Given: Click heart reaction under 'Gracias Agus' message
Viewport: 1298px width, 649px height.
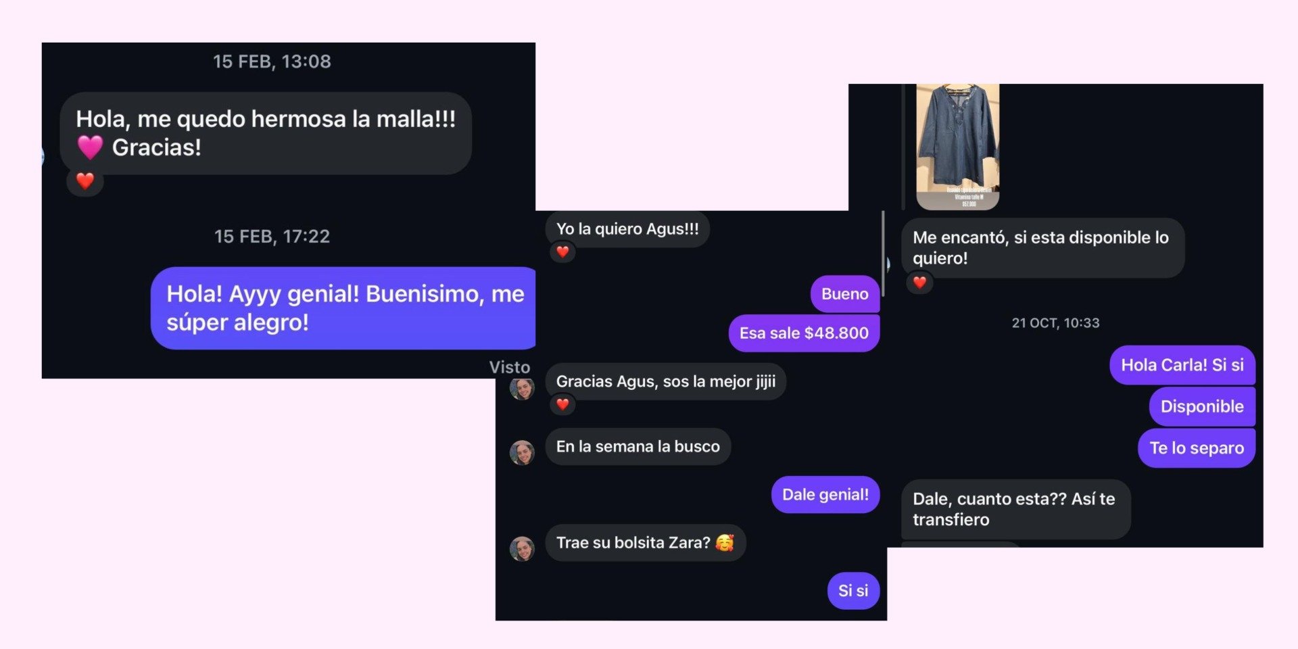Looking at the screenshot, I should coord(562,404).
